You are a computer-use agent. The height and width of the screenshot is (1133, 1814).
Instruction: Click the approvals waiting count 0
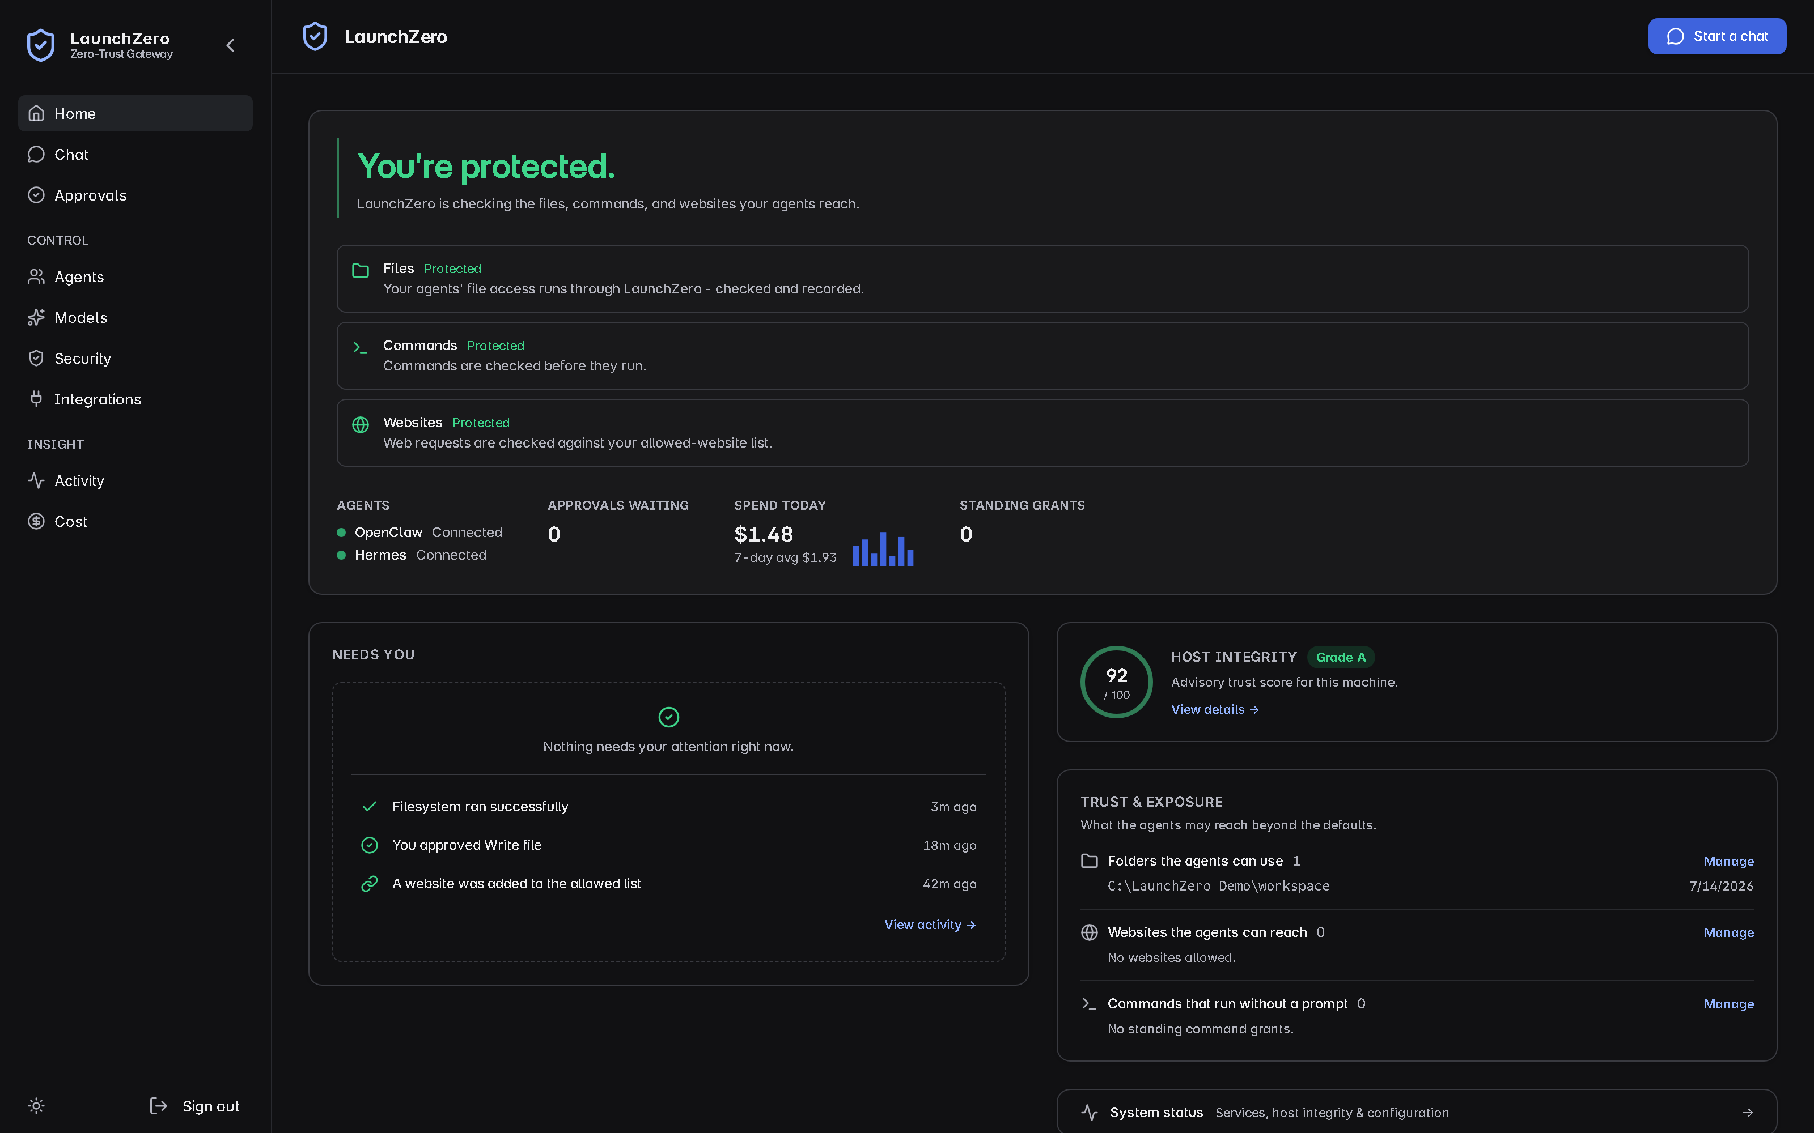click(x=554, y=534)
